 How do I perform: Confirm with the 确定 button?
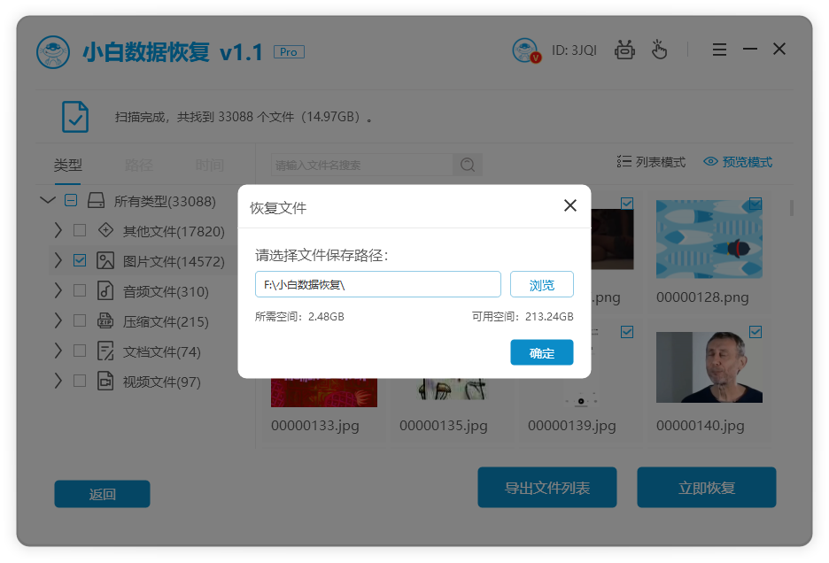(542, 353)
